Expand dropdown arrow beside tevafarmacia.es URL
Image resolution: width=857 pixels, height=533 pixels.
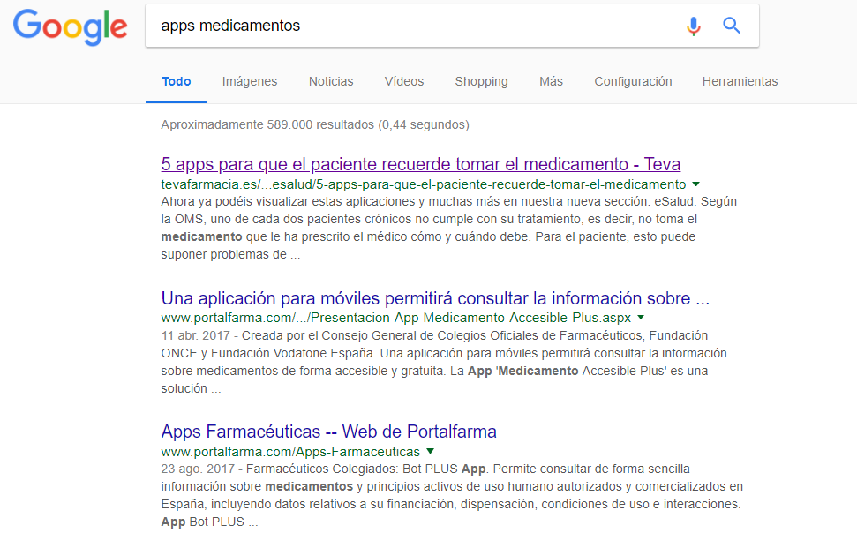(695, 184)
